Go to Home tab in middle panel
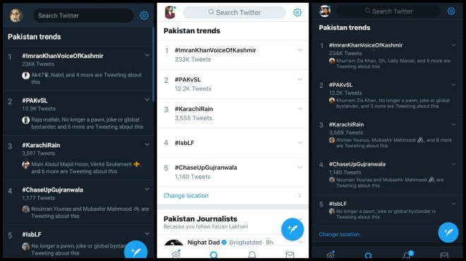This screenshot has height=261, width=466. (176, 255)
